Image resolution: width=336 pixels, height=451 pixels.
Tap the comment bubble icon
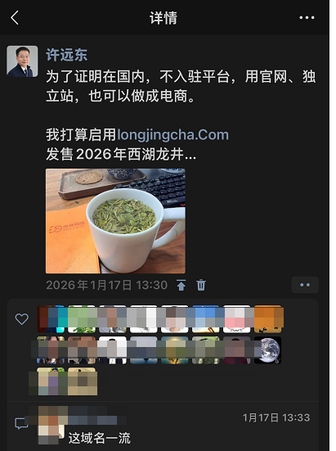[21, 423]
